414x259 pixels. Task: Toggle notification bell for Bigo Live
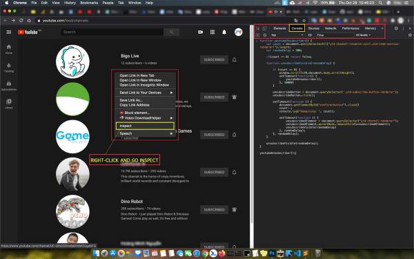pyautogui.click(x=234, y=59)
